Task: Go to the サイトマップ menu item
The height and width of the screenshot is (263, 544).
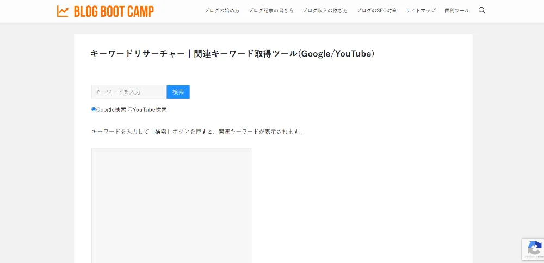Action: pyautogui.click(x=421, y=11)
